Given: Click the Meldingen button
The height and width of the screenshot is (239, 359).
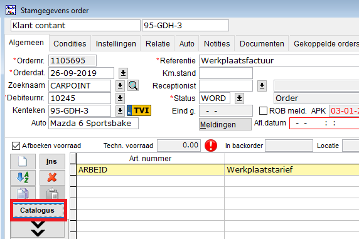Looking at the screenshot, I should 225,124.
